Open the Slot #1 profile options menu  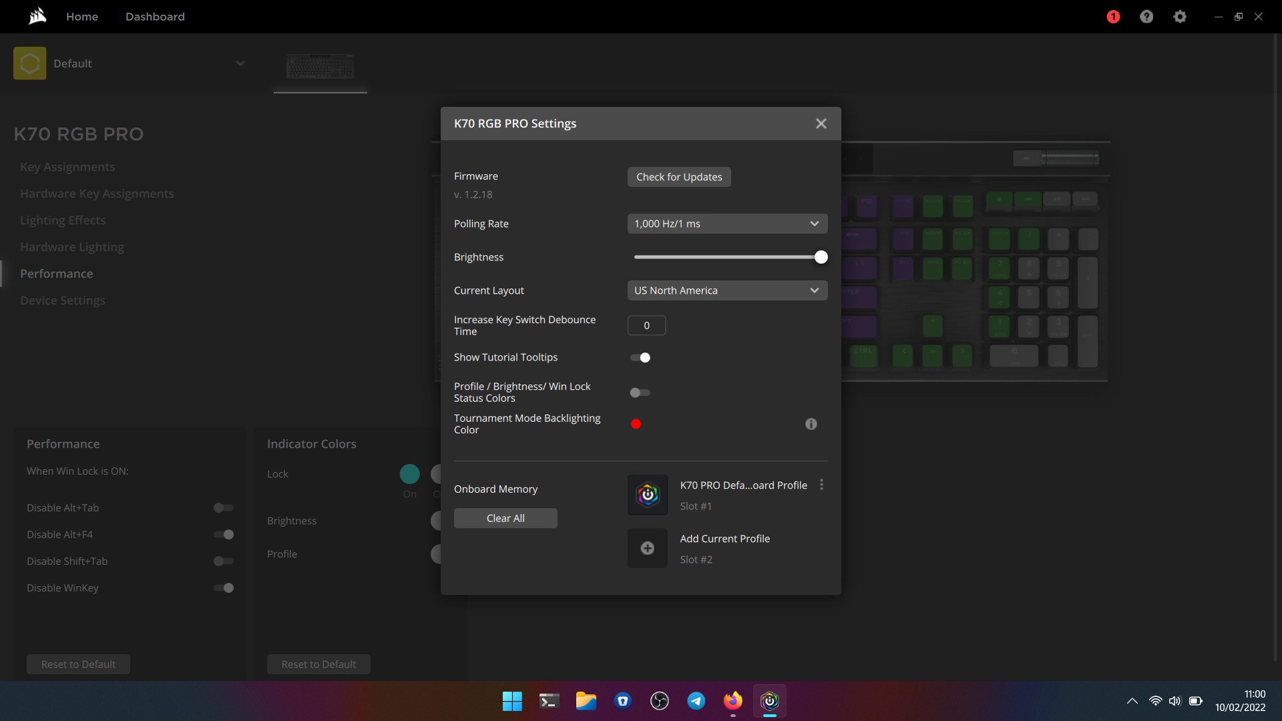click(821, 485)
